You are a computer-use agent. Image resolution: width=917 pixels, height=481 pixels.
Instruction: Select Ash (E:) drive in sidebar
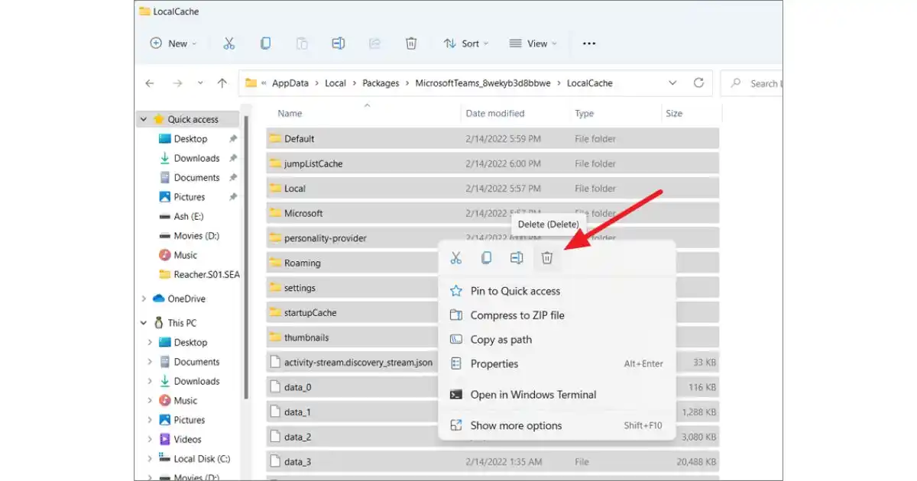pyautogui.click(x=188, y=216)
